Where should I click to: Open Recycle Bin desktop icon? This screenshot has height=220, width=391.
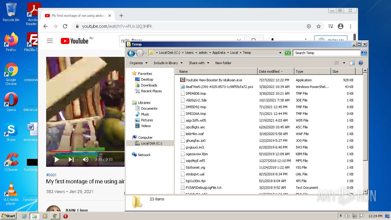point(11,12)
